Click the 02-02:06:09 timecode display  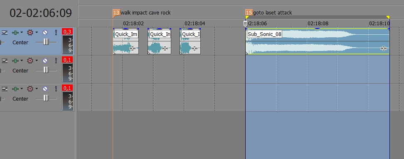point(41,13)
